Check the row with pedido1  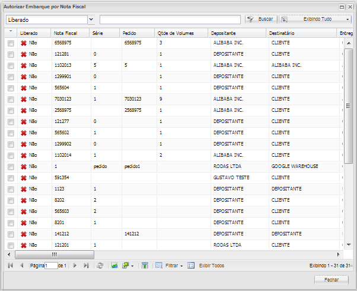[x=11, y=167]
